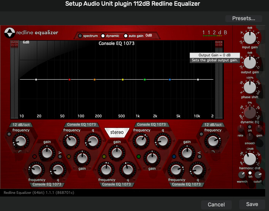This screenshot has width=269, height=211.
Task: Click the stereo channel mode selector
Action: 117,133
